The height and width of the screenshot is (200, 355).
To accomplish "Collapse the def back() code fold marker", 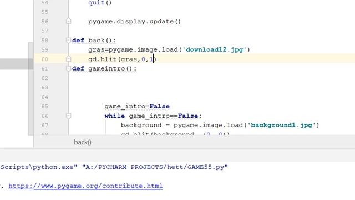I will click(68, 41).
